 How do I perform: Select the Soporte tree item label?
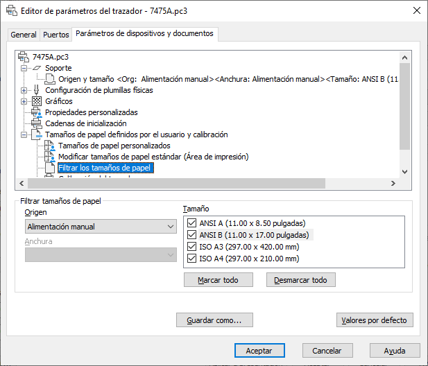[58, 68]
